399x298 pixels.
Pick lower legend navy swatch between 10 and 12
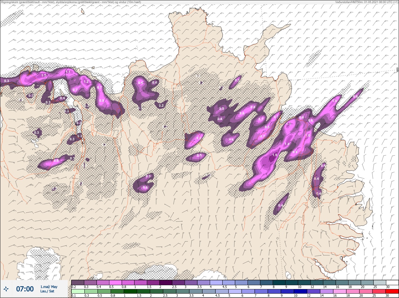tap(300, 291)
